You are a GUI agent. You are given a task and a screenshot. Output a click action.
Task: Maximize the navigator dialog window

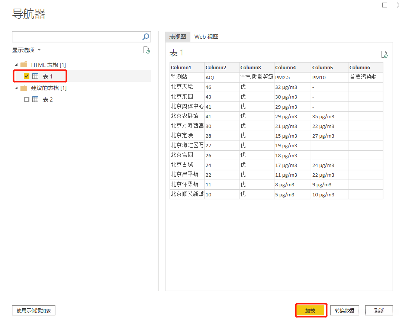point(385,5)
